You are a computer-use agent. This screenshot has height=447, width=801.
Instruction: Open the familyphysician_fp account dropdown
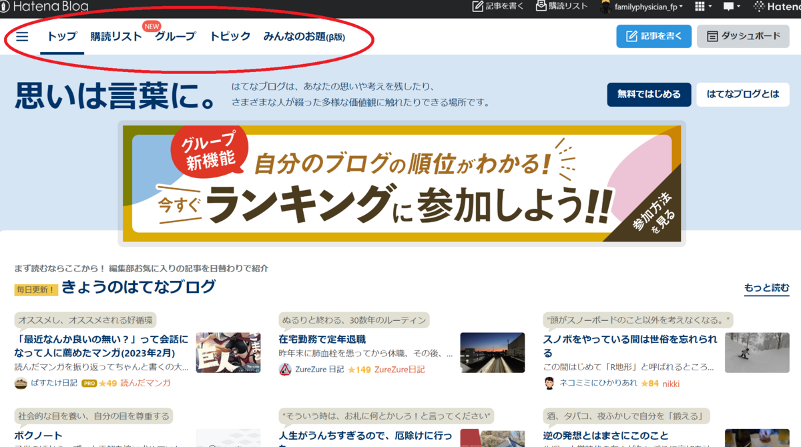click(649, 7)
